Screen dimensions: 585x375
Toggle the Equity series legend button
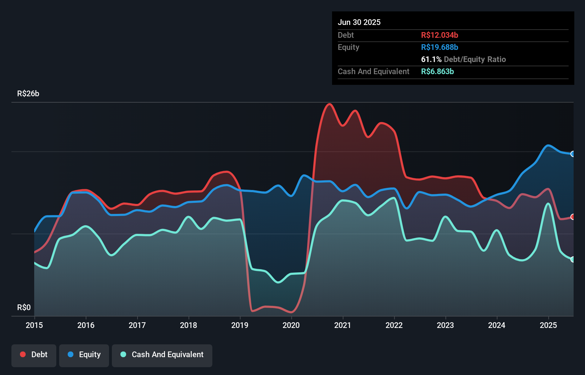(84, 355)
